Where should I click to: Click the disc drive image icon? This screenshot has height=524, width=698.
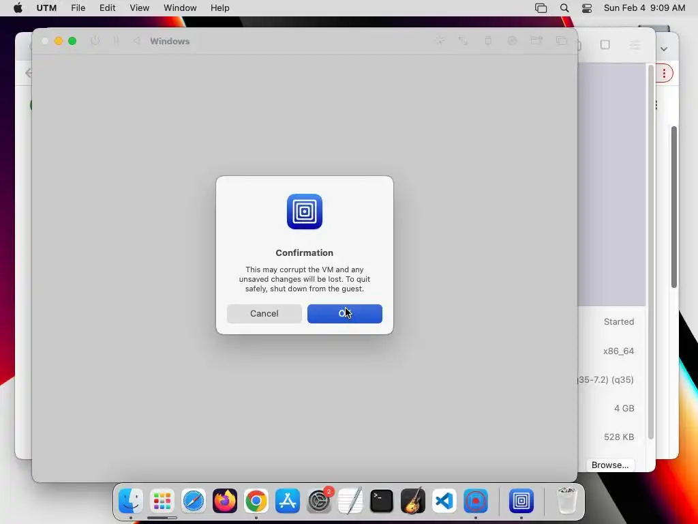512,41
